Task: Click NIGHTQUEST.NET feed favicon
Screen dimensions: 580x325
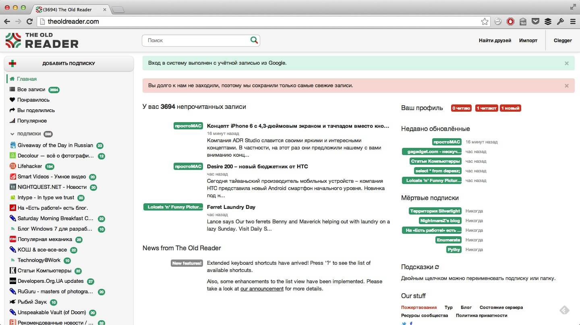Action: [12, 187]
